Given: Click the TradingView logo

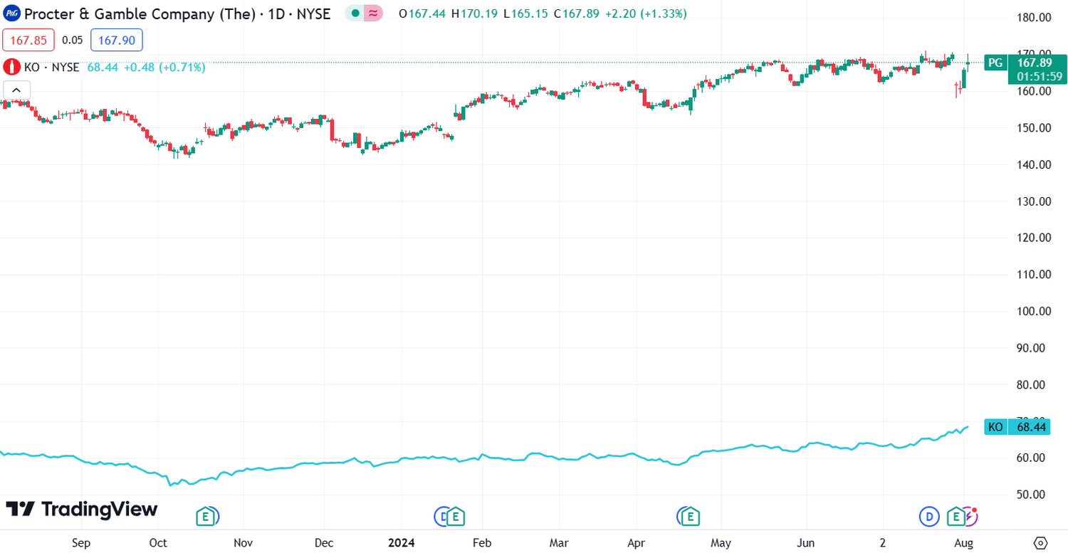Looking at the screenshot, I should click(x=82, y=509).
